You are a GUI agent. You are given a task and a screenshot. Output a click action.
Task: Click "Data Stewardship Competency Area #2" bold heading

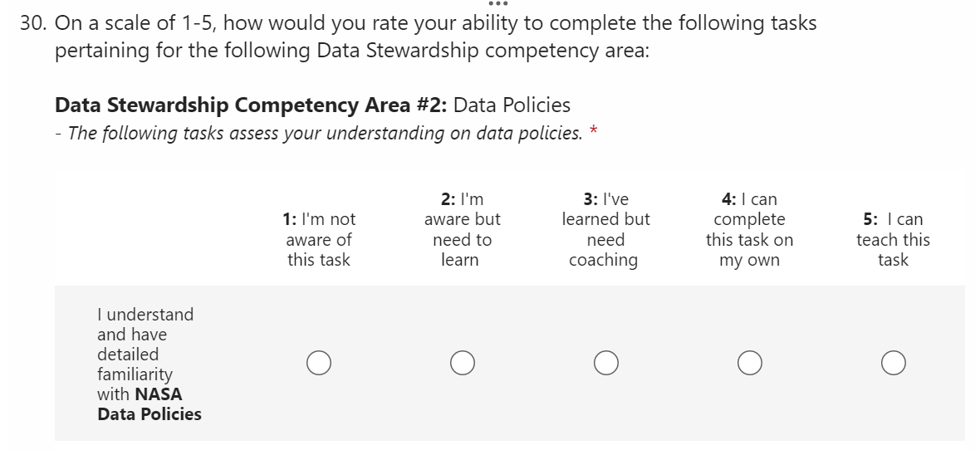coord(252,105)
